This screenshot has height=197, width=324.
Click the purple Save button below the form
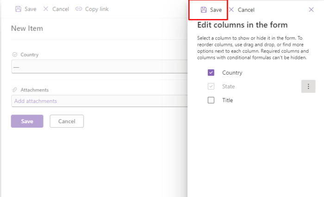click(x=27, y=121)
